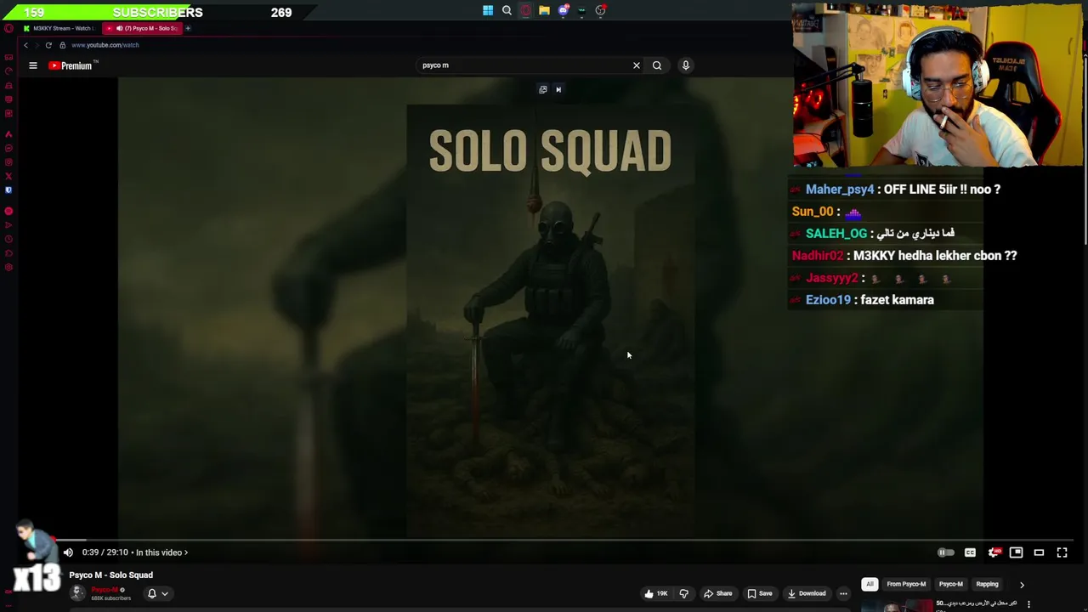Click the pop-out icon above artwork
Viewport: 1088px width, 612px height.
[x=543, y=89]
